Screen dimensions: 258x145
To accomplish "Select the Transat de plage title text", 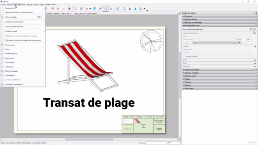I will pyautogui.click(x=89, y=103).
